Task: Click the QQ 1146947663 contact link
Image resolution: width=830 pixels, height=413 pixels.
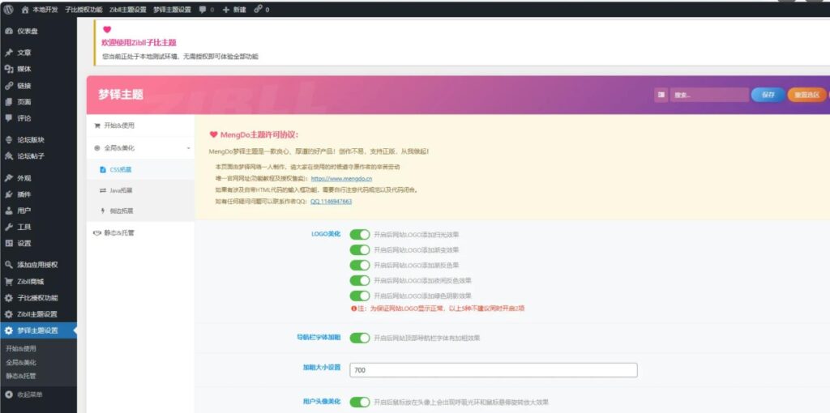Action: coord(331,202)
